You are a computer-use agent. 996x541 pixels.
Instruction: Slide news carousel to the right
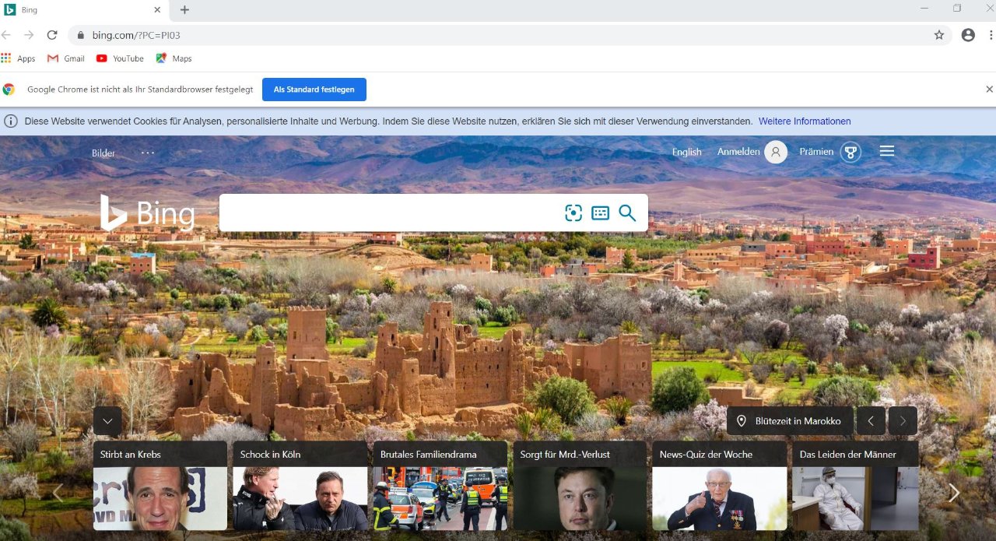pyautogui.click(x=954, y=492)
